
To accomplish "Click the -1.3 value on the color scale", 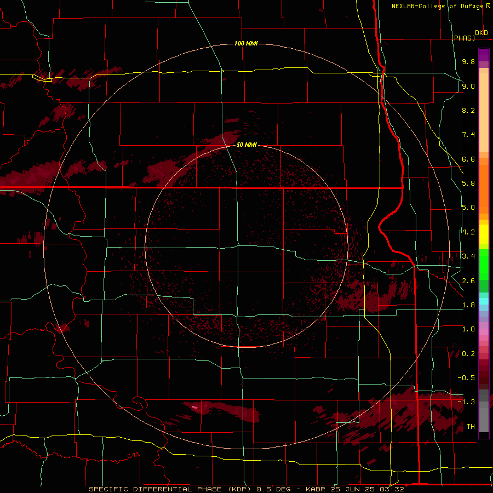I will 466,402.
